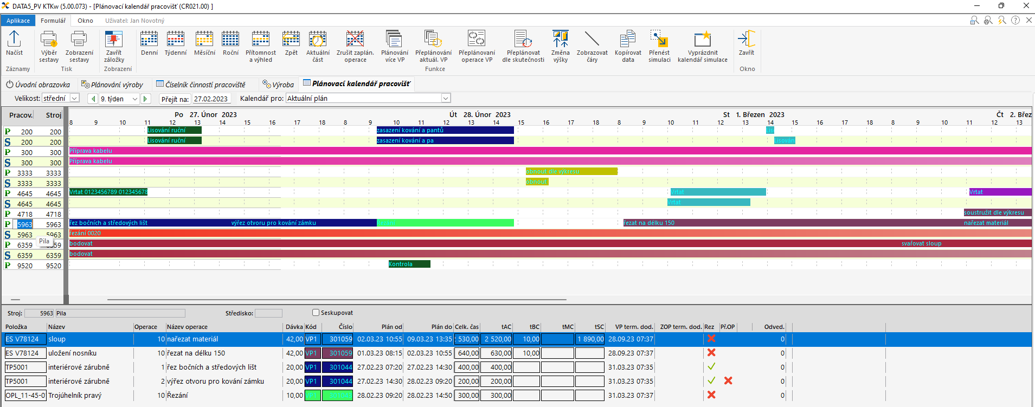Image resolution: width=1035 pixels, height=407 pixels.
Task: Open the Kalendář pro dropdown
Action: click(x=445, y=99)
